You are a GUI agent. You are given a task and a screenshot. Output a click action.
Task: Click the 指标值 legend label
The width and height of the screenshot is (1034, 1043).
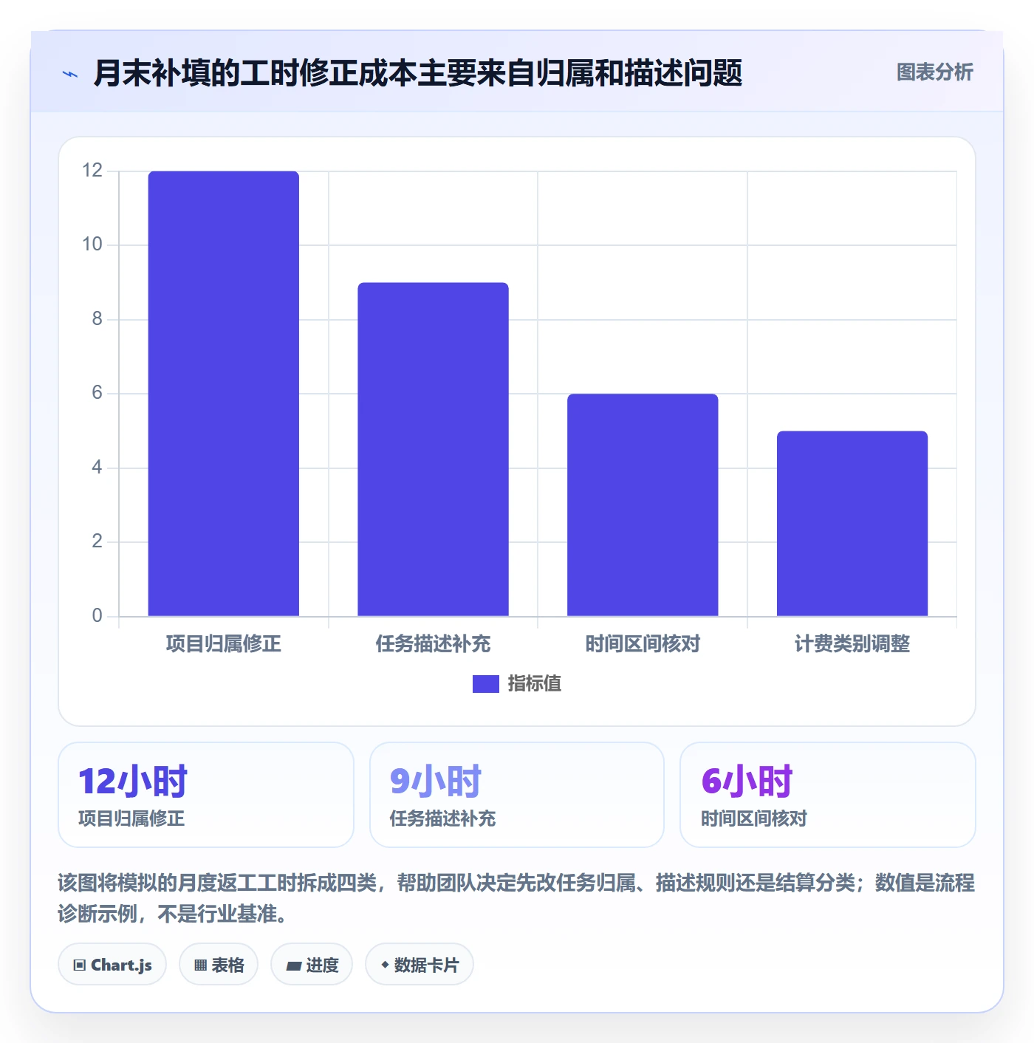(535, 684)
